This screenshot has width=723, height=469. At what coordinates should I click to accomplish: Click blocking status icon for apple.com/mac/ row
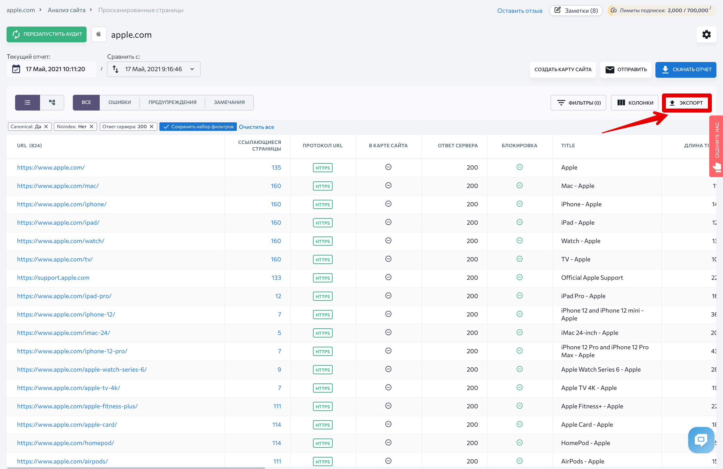[x=520, y=186]
